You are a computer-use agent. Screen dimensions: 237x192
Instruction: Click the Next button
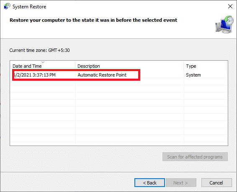(181, 183)
